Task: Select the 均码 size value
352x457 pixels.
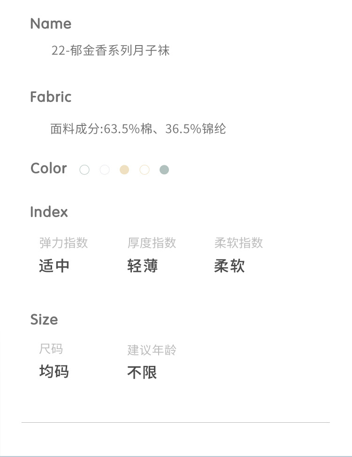Action: (54, 372)
